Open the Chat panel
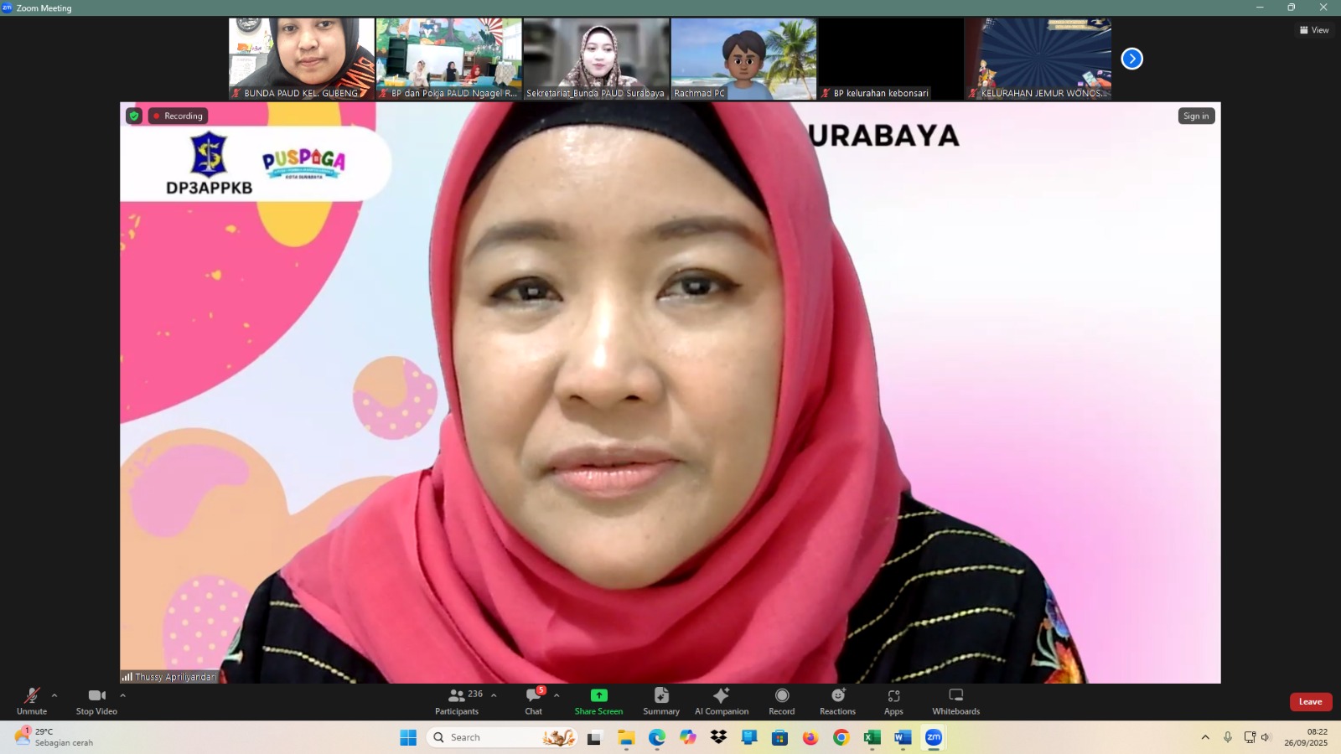The width and height of the screenshot is (1341, 754). pyautogui.click(x=534, y=702)
